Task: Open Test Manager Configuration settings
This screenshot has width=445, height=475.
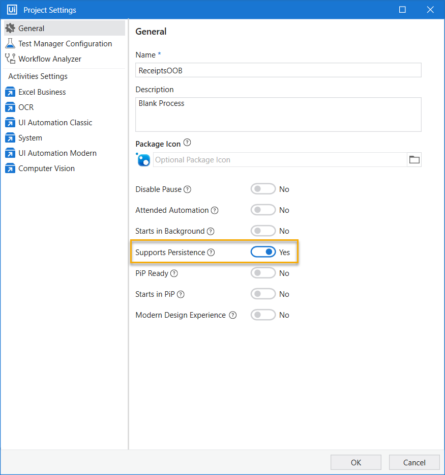Action: click(x=65, y=44)
